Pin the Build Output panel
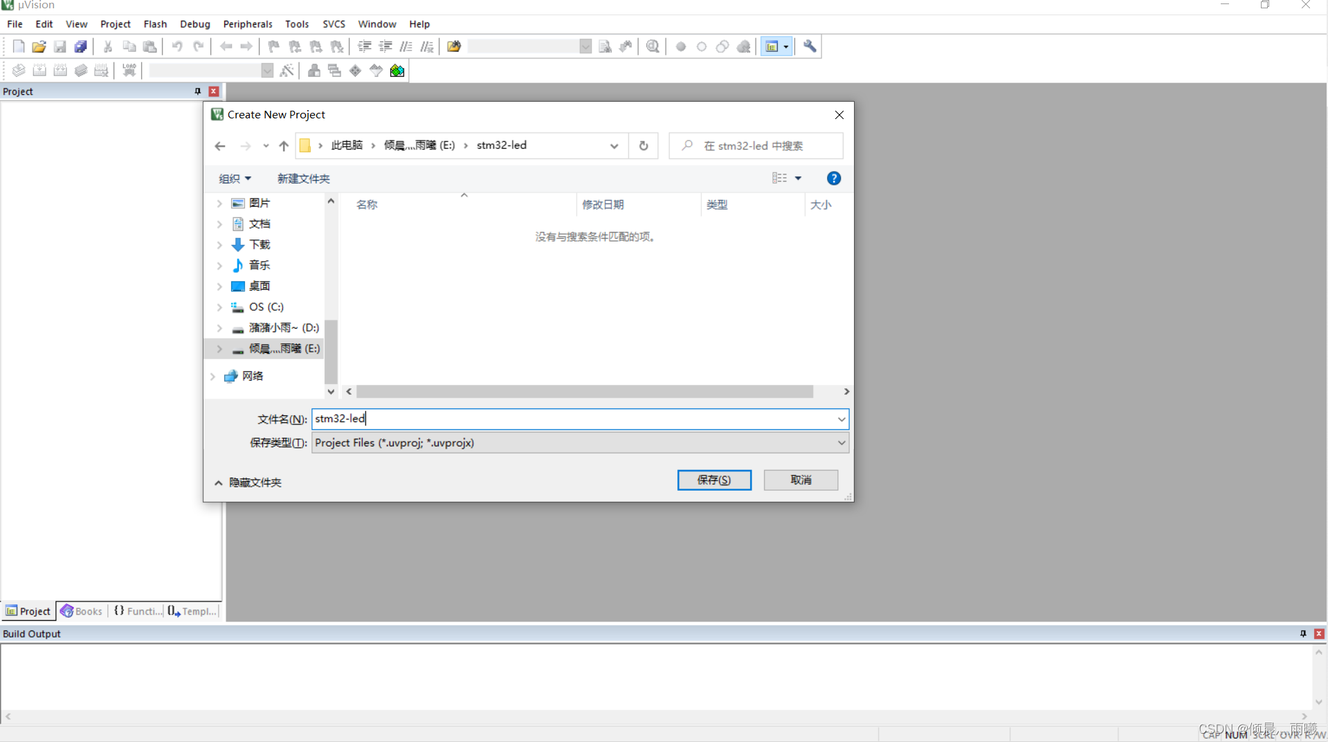Screen dimensions: 1328x742 1303,633
